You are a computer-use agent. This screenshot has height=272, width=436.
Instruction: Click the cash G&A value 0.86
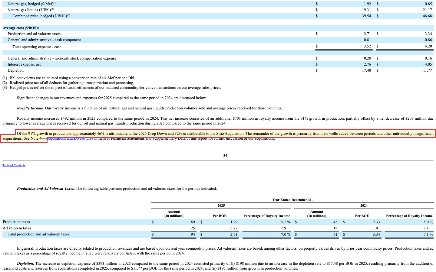[428, 40]
